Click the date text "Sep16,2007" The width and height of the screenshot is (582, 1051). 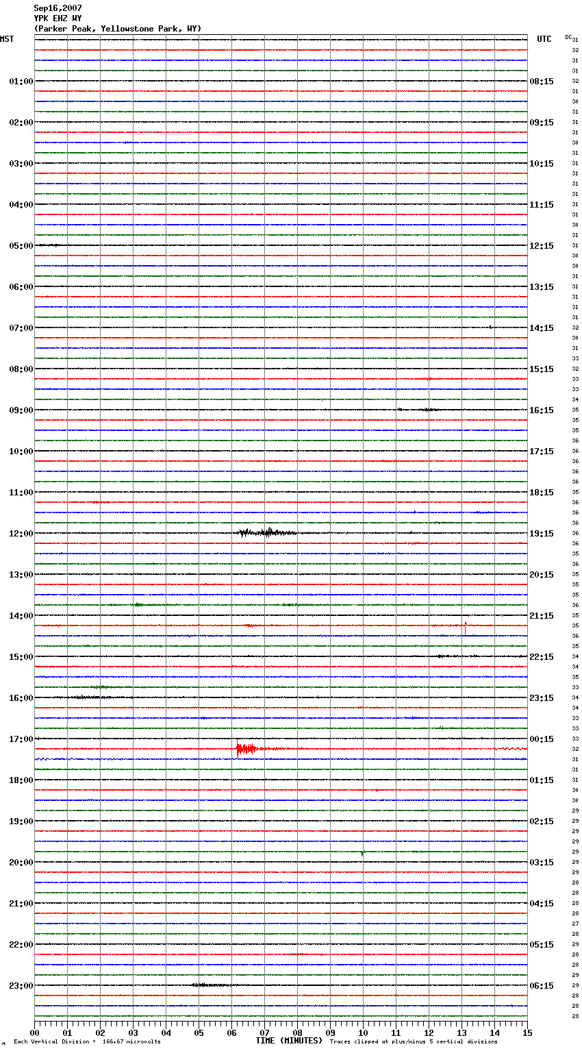point(58,8)
